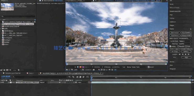Screen dimensions: 194x96
Task: Enable the Scale checkbox in Tracker
Action: tap(186, 47)
